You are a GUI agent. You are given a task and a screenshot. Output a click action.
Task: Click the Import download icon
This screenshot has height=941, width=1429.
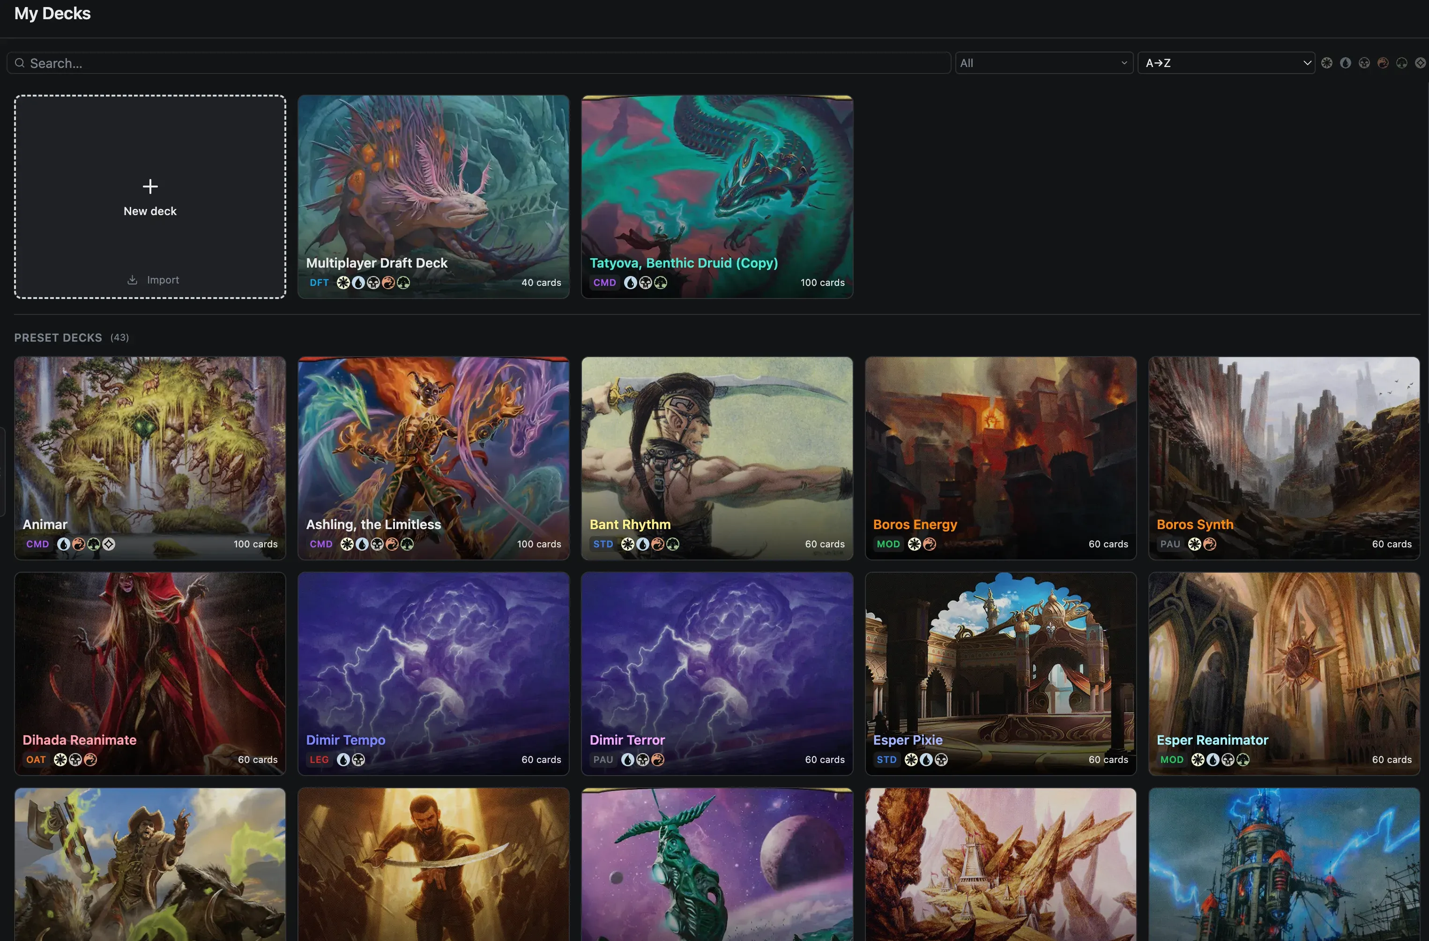(132, 280)
